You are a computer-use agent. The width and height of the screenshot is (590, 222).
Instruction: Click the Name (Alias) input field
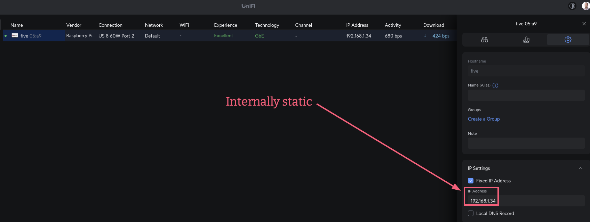[x=526, y=95]
